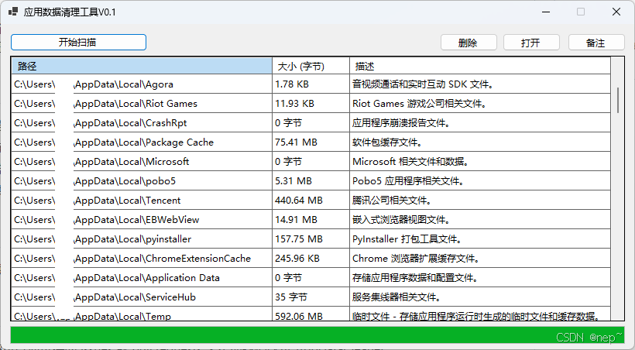635x350 pixels.
Task: Select the Application Data path row
Action: [x=142, y=278]
